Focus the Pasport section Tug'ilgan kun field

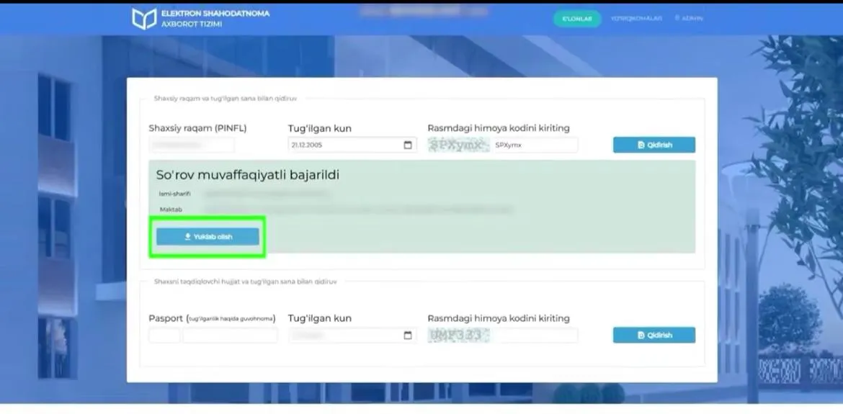(x=352, y=336)
